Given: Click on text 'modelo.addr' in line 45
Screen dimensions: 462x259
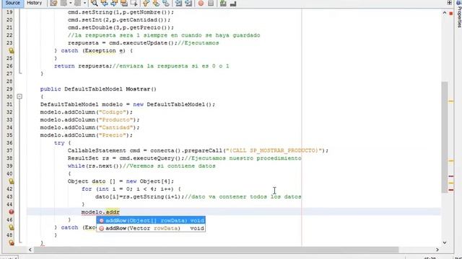Looking at the screenshot, I should click(100, 212).
